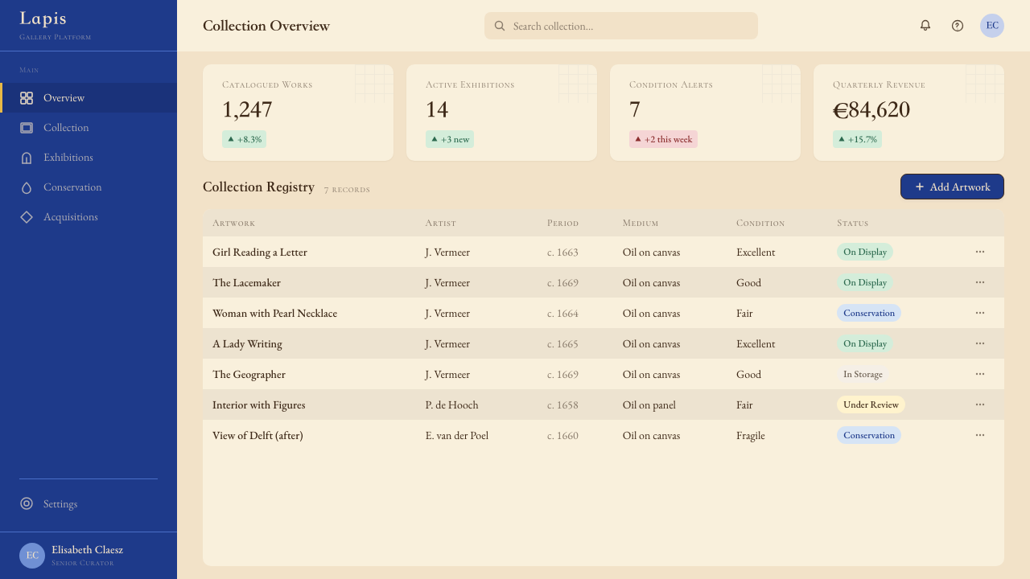Open the EC user avatar in header

click(992, 26)
